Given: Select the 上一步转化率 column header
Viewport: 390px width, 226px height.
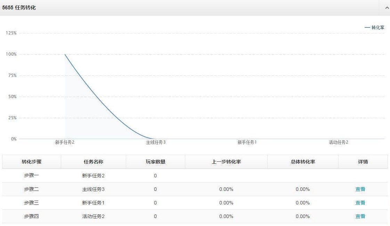Looking at the screenshot, I should point(226,161).
